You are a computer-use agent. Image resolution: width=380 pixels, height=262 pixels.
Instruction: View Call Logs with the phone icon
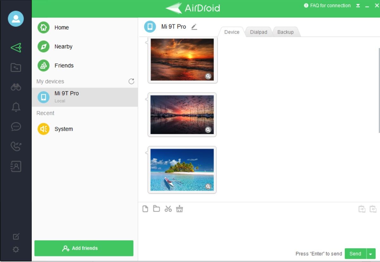16,146
